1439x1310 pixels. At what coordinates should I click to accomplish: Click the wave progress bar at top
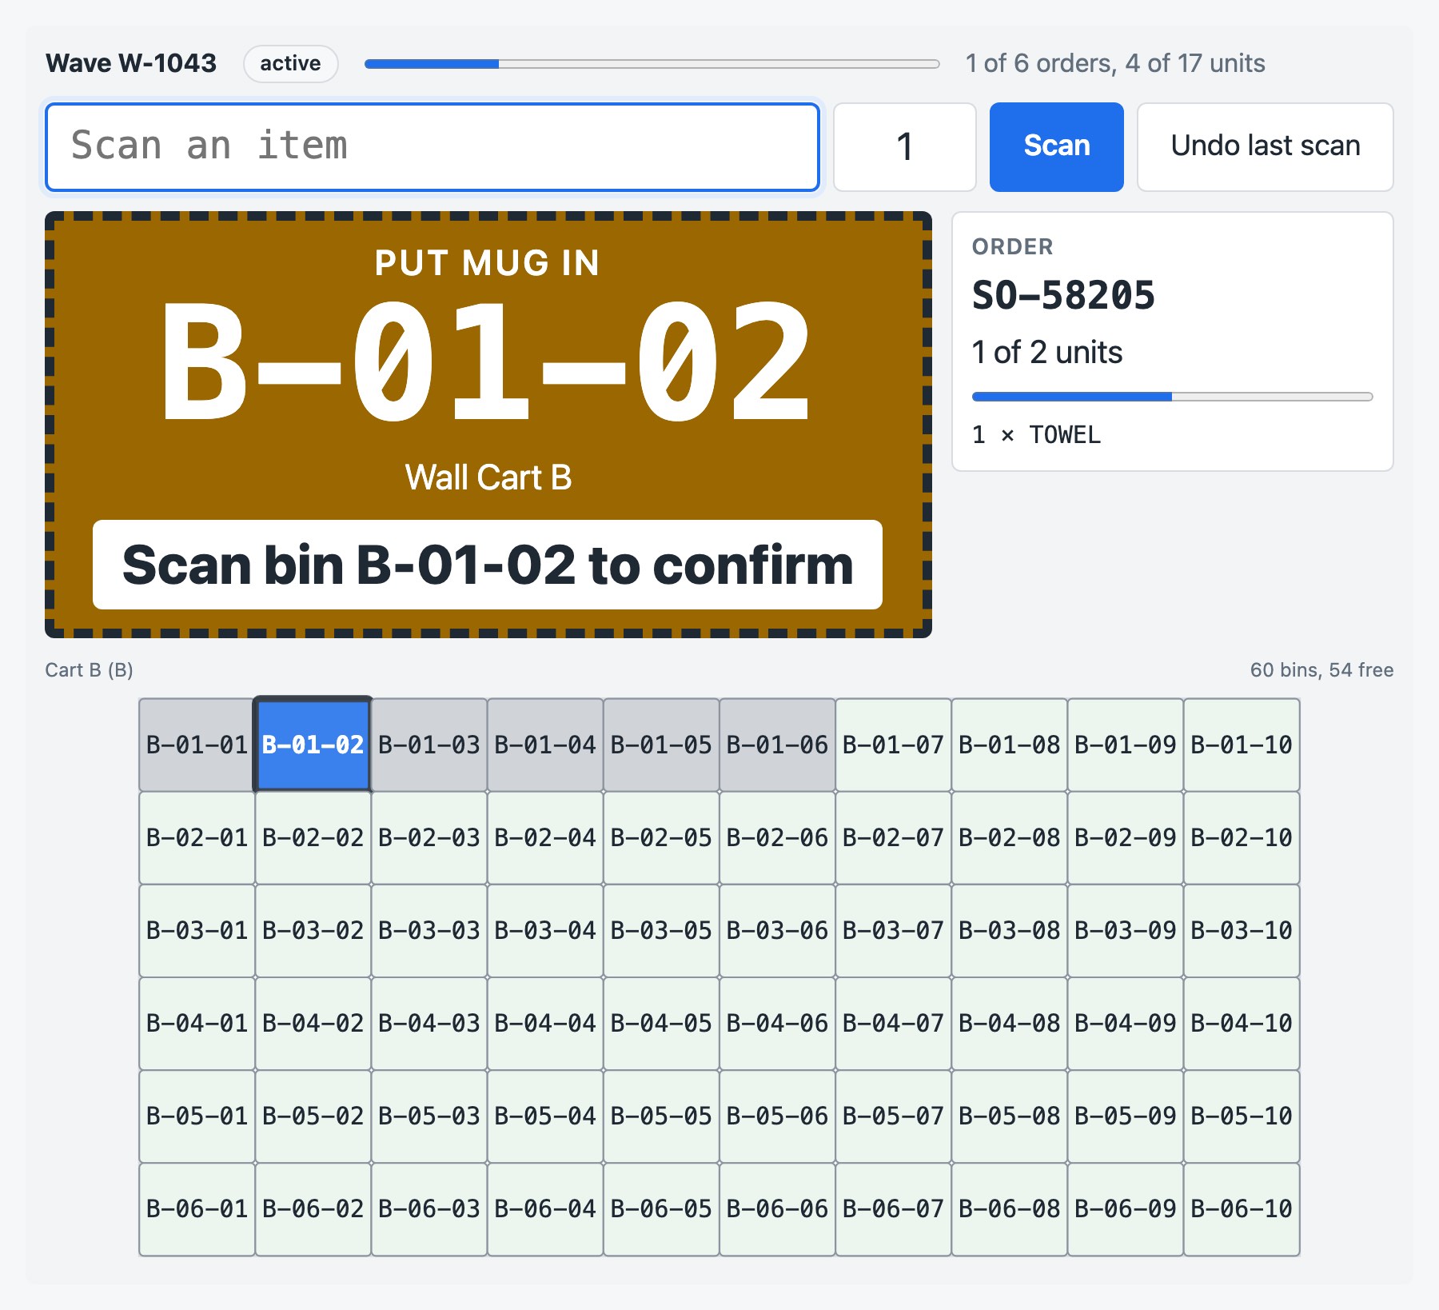click(652, 64)
